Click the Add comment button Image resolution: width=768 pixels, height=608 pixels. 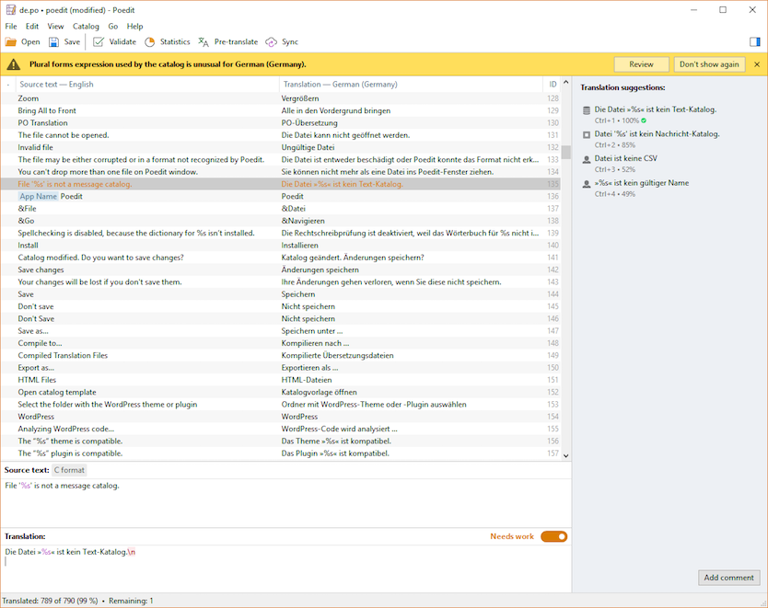point(728,578)
